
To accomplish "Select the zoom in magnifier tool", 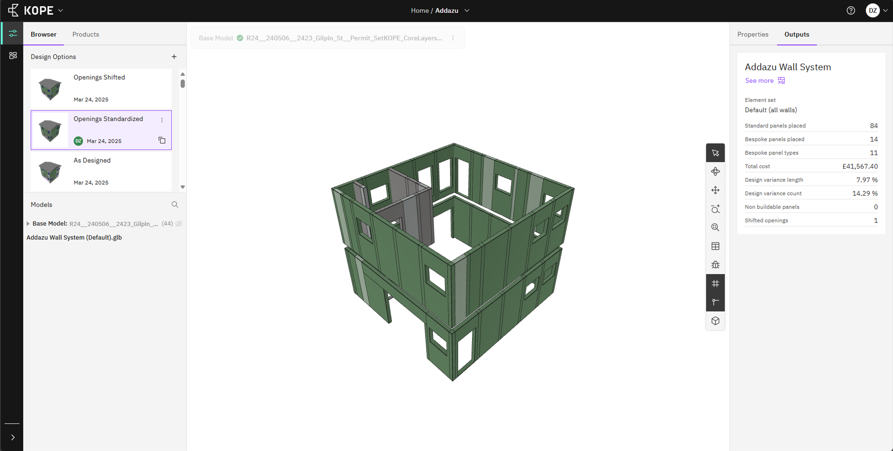I will coord(715,227).
